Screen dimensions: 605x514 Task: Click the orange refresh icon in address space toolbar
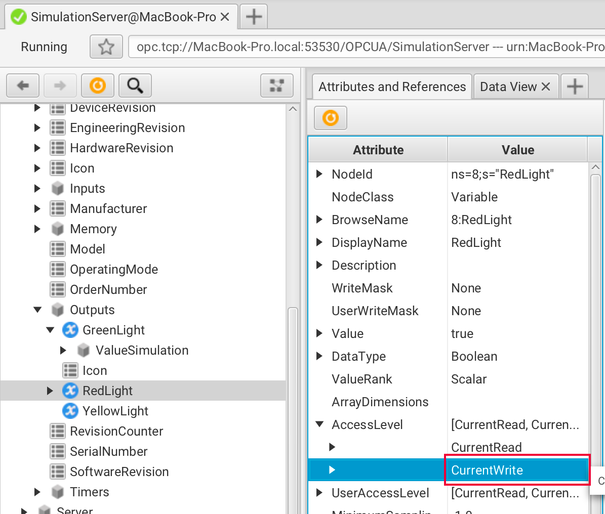(98, 85)
